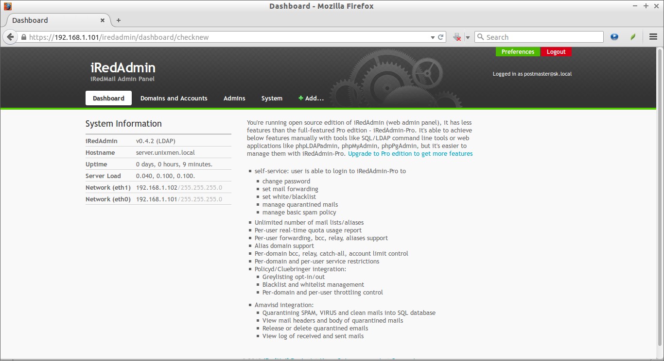Open the Admins menu item
Viewport: 664px width, 361px height.
[x=234, y=98]
